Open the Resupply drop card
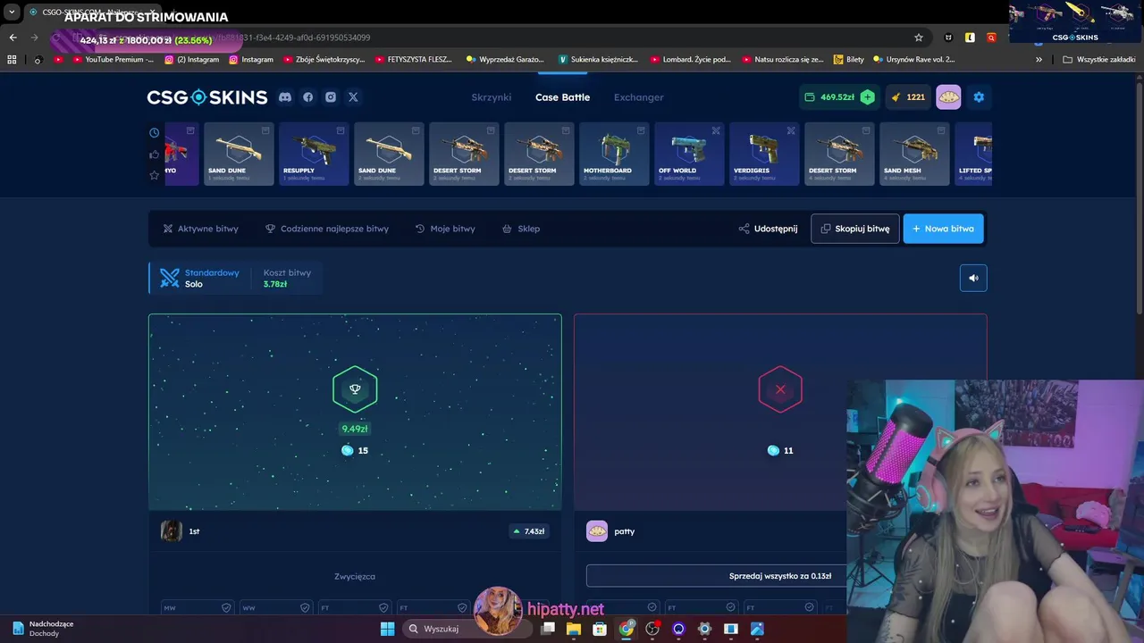The width and height of the screenshot is (1144, 643). coord(314,154)
